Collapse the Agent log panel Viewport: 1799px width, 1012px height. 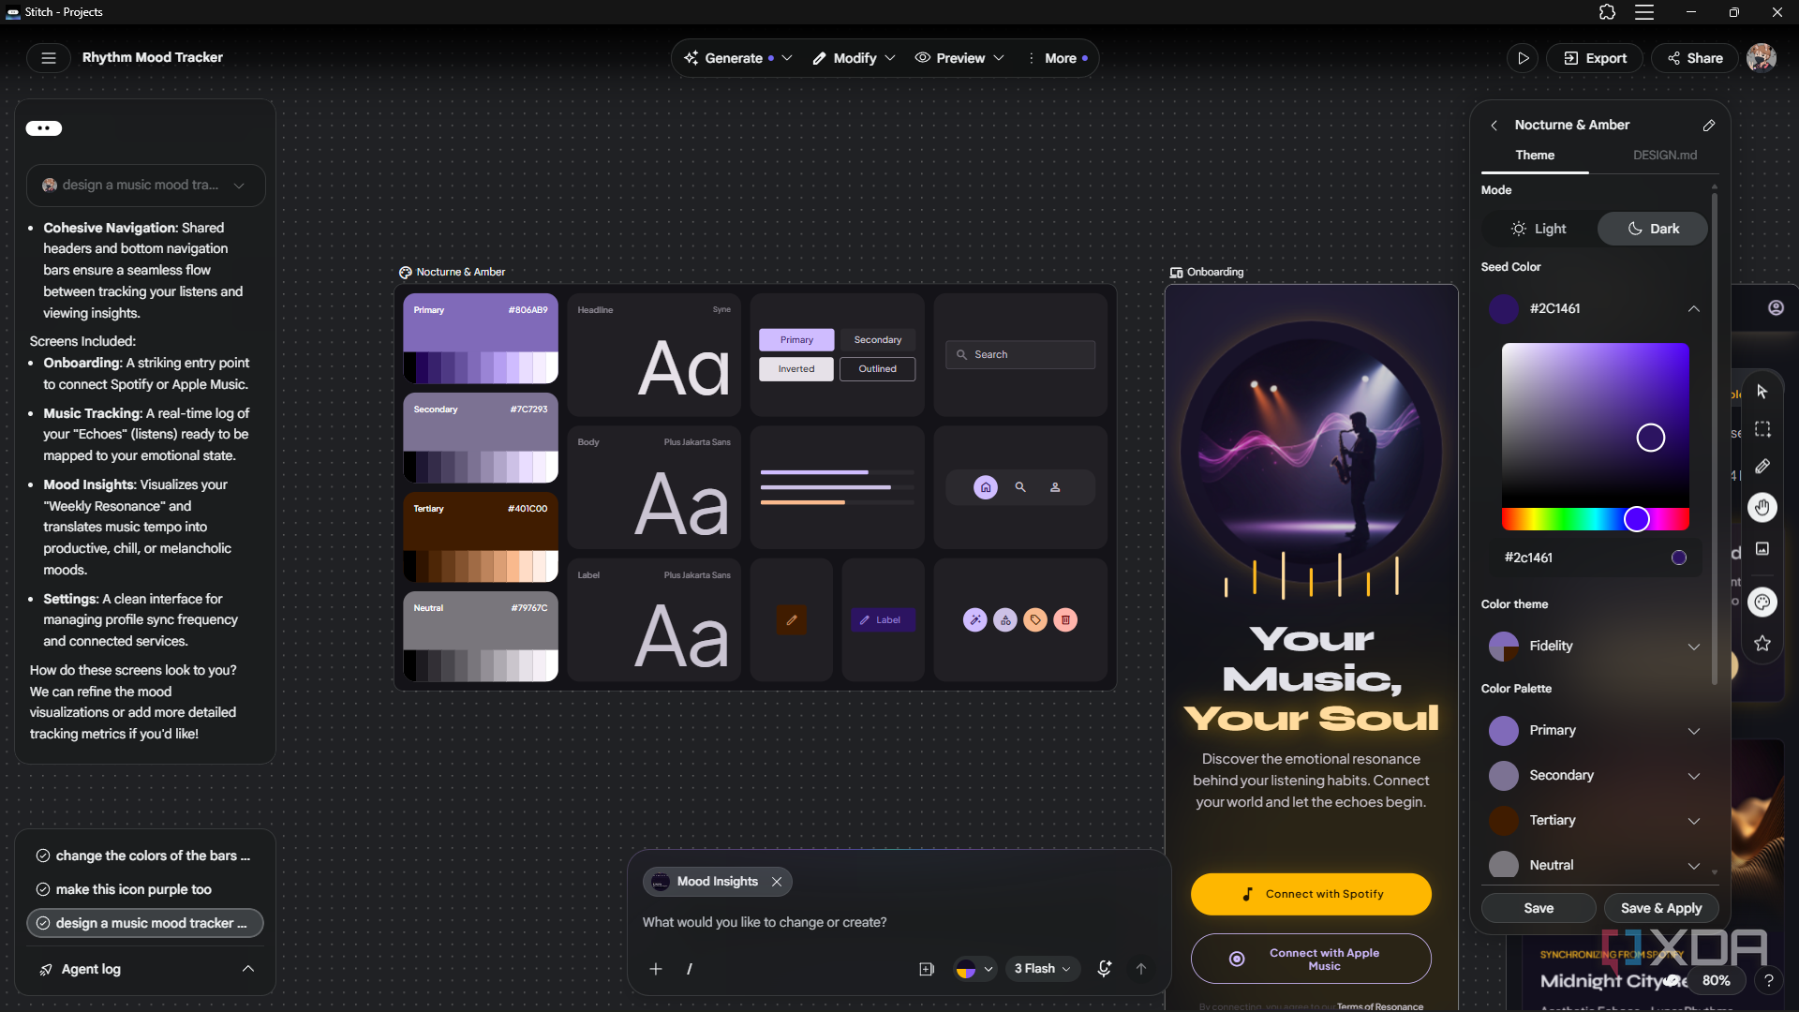tap(247, 969)
